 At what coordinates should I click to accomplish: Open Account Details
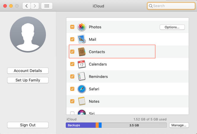tap(28, 71)
